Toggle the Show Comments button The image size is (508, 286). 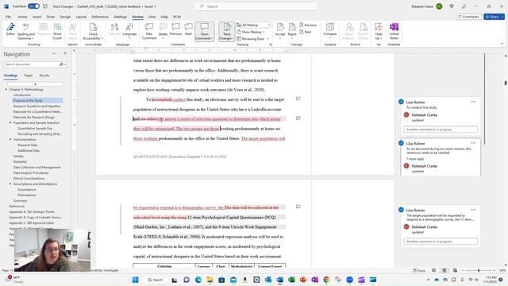[205, 32]
